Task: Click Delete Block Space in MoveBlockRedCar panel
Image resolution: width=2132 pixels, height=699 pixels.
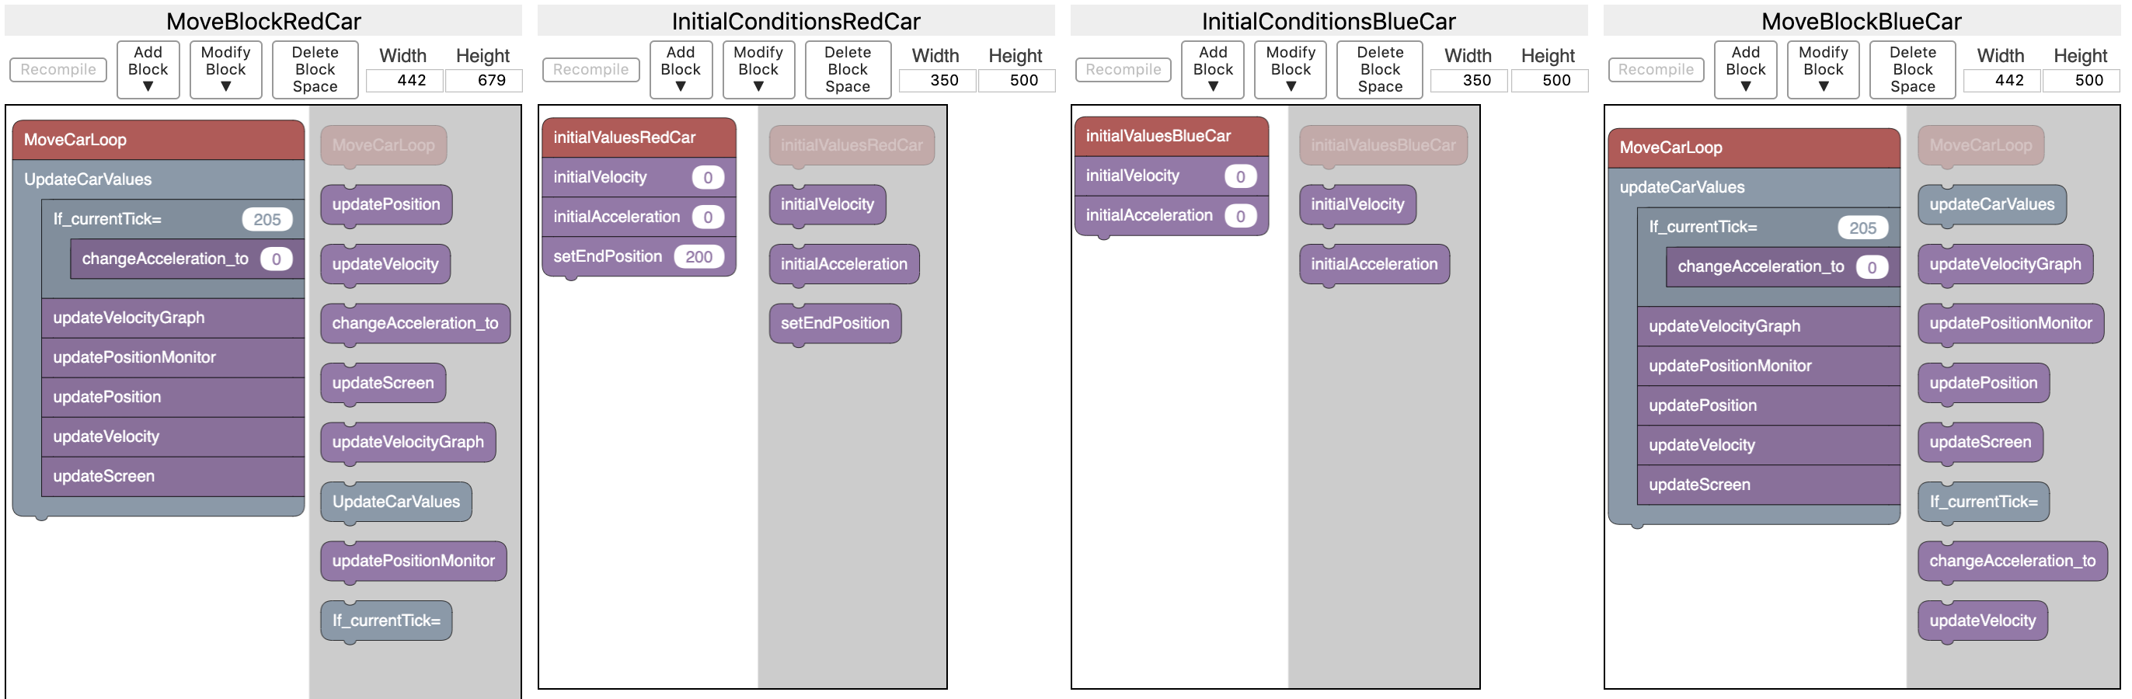Action: click(x=315, y=69)
